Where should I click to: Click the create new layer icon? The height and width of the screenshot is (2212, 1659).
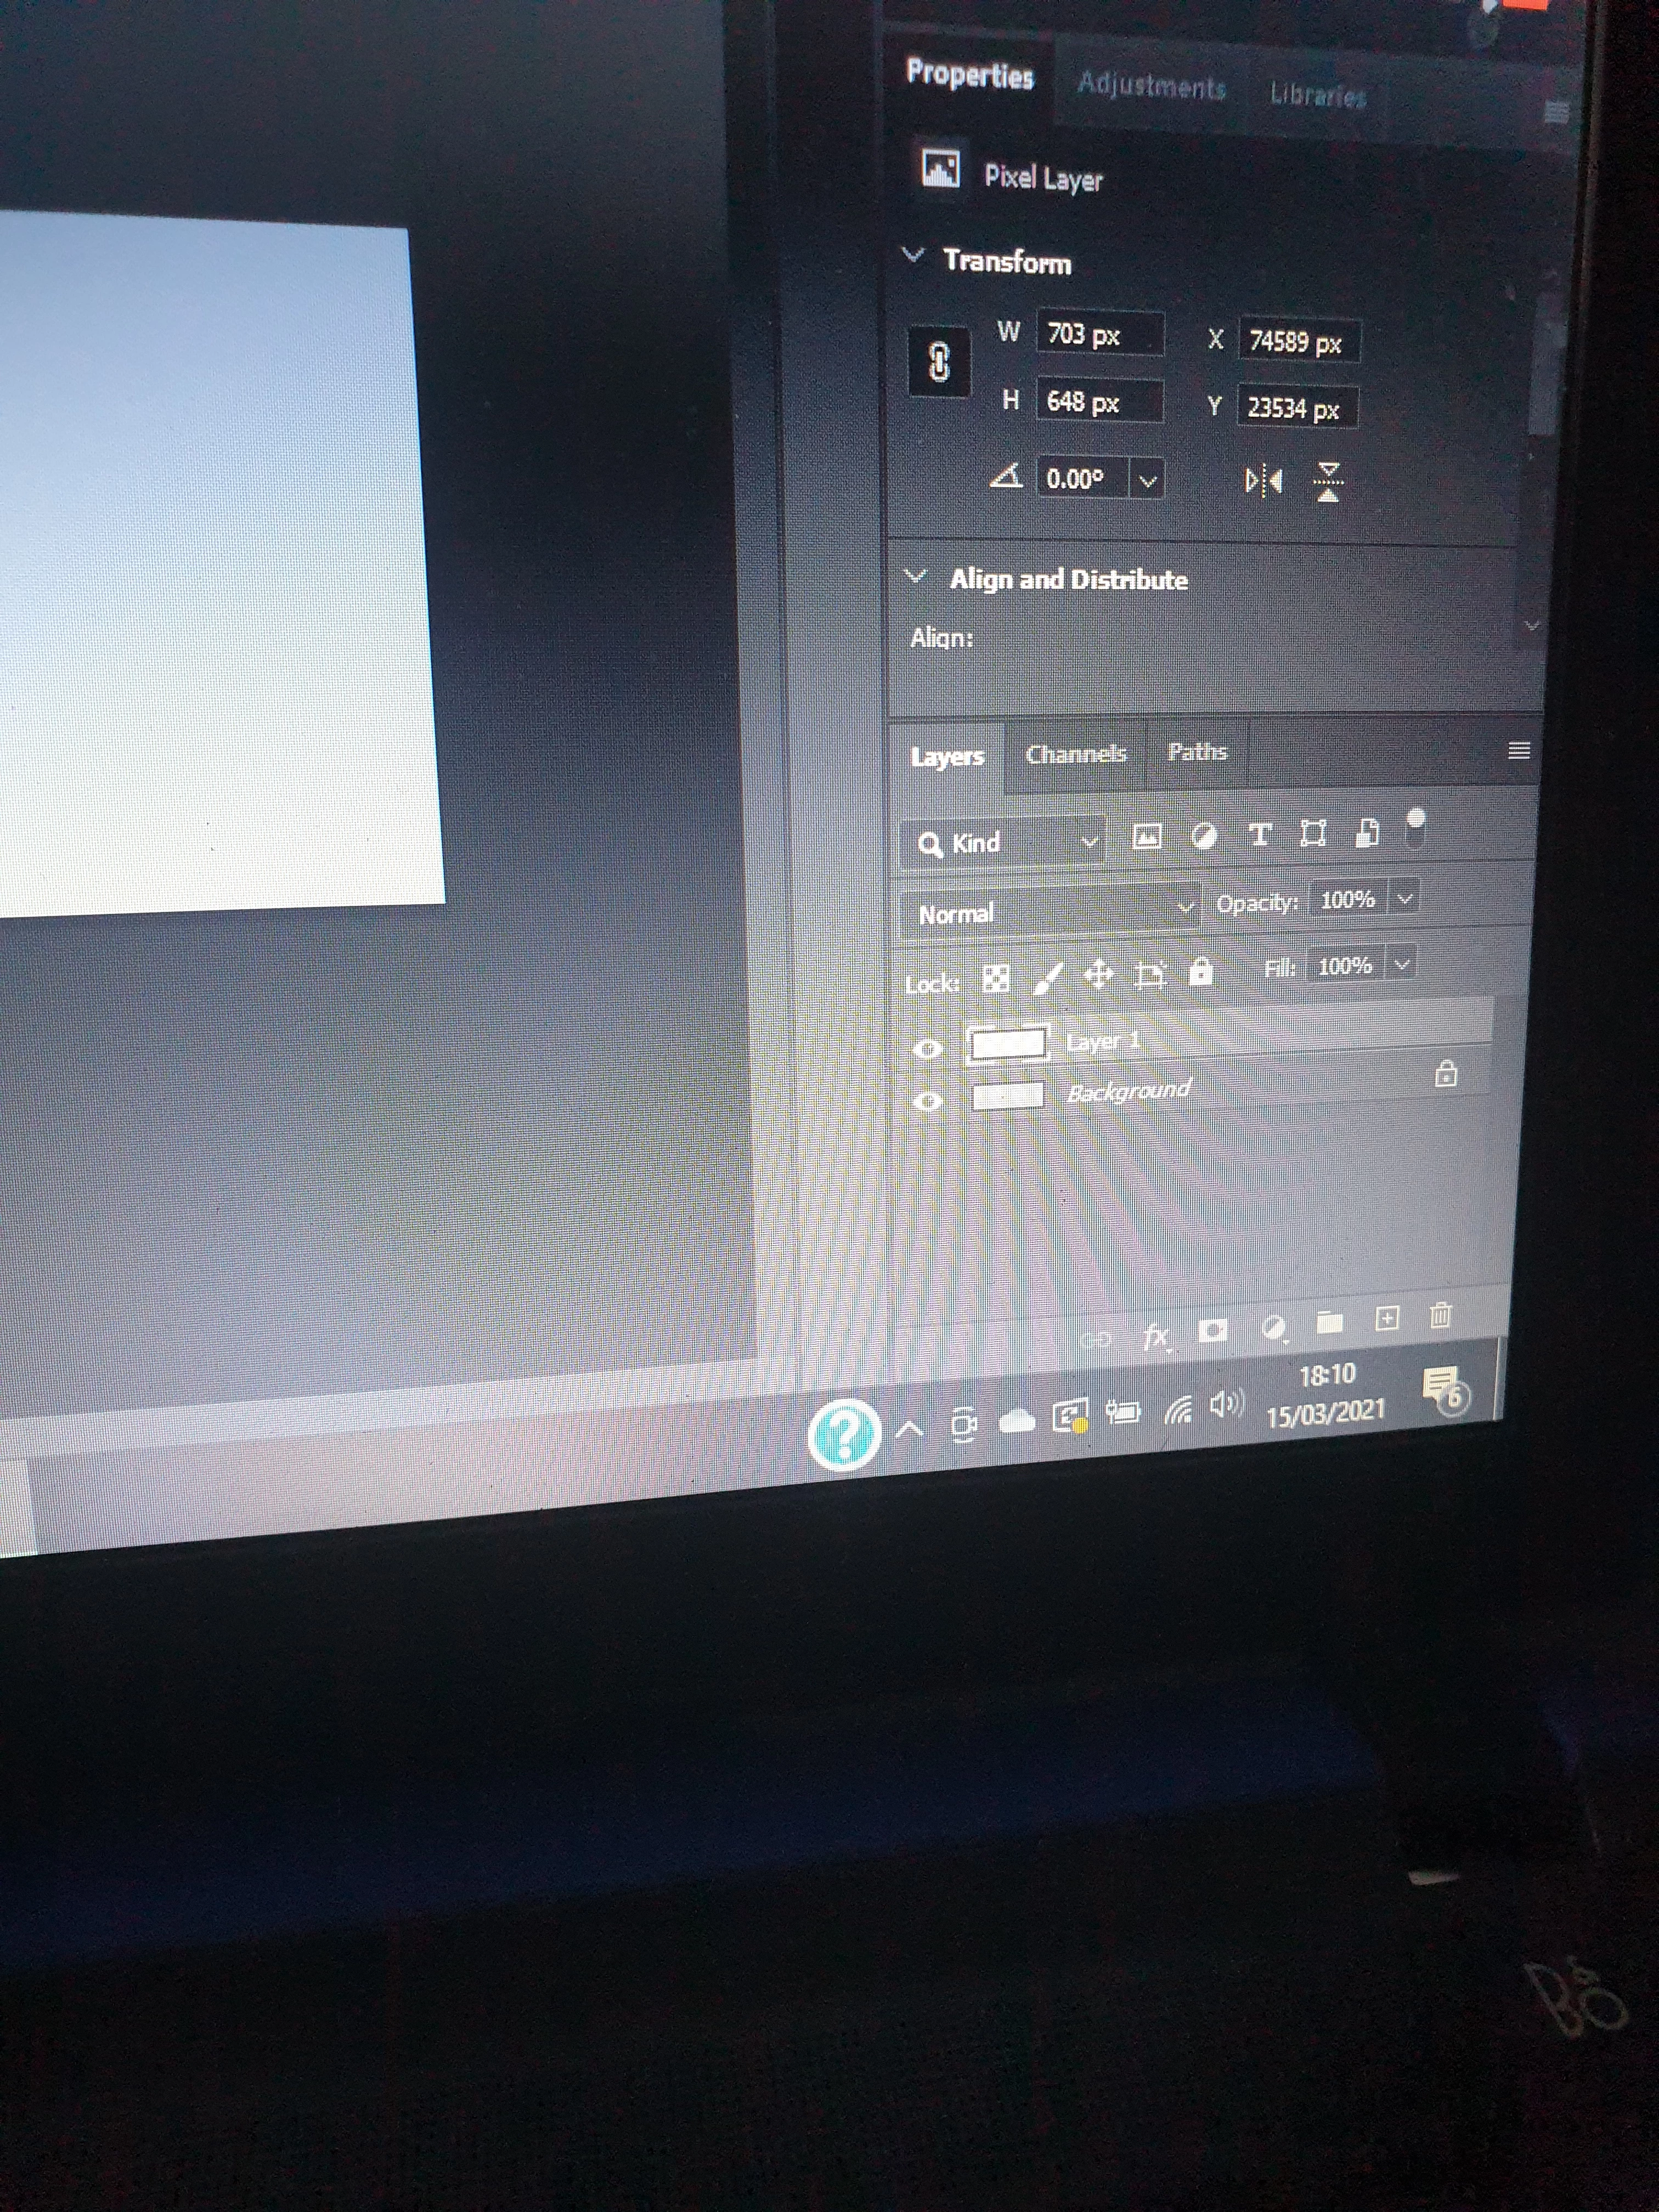click(1387, 1319)
